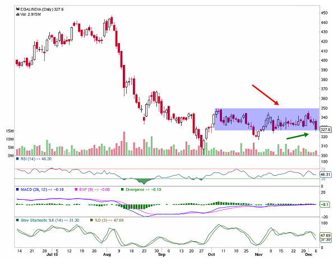Screen dimensions: 333x258
Task: Select the %D (3) => 47.69 label
Action: [x=109, y=221]
